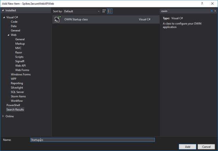
Task: Open the dialog help question mark
Action: [202, 4]
